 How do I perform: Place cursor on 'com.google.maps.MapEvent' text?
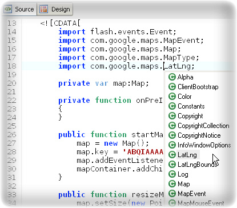147,41
